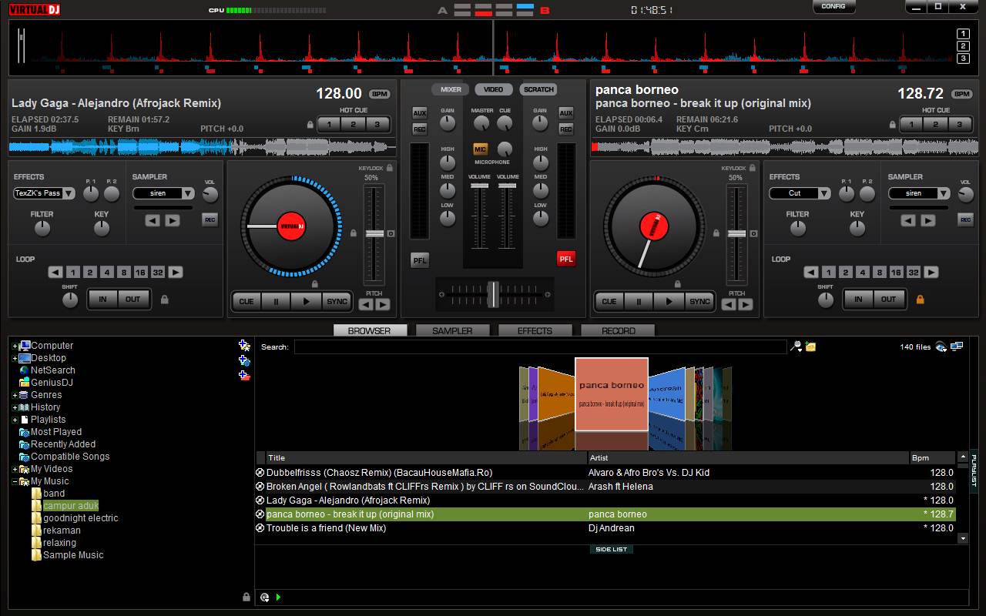
Task: Switch to the MIXER panel tab
Action: tap(451, 89)
